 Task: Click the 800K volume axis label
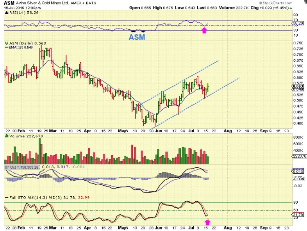(298, 137)
